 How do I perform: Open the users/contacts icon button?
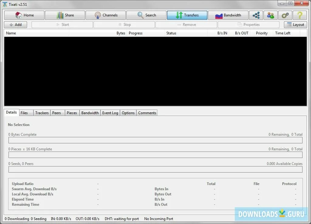[x=271, y=15]
